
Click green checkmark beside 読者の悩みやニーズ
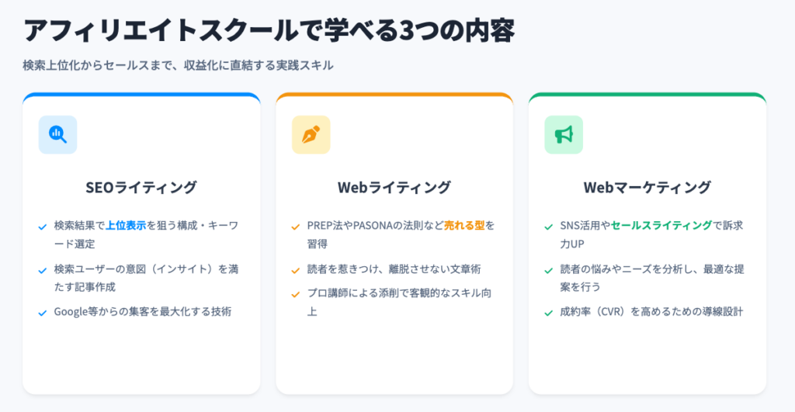548,271
